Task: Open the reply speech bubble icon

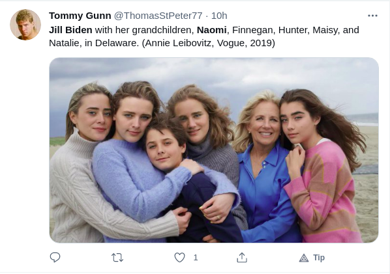Action: coord(55,257)
